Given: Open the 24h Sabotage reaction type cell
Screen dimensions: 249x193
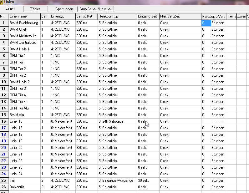Looking at the screenshot, I should tap(117, 121).
